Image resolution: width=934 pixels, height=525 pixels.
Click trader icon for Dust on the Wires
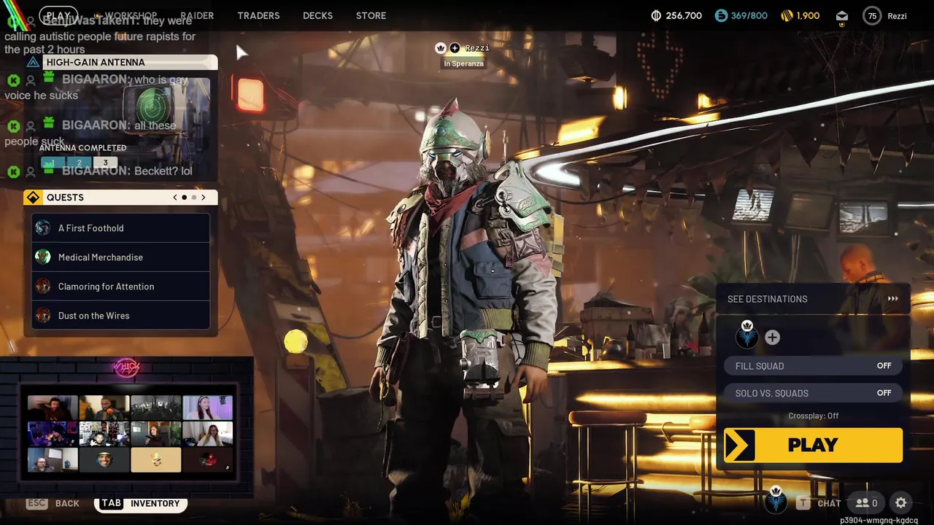tap(43, 316)
